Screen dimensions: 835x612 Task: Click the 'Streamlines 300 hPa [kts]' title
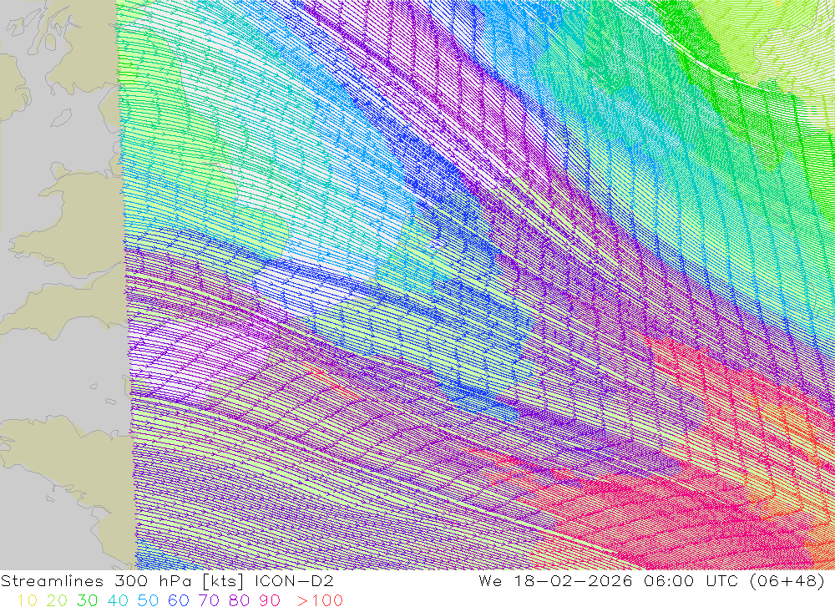tap(123, 581)
